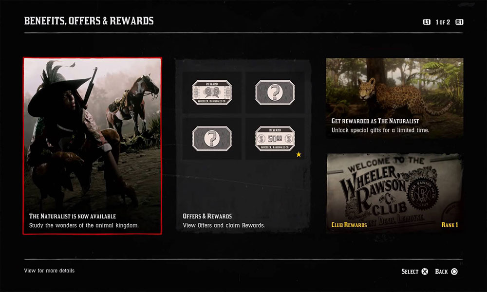Click View Offers and claim Rewards text
This screenshot has height=292, width=487.
(224, 226)
